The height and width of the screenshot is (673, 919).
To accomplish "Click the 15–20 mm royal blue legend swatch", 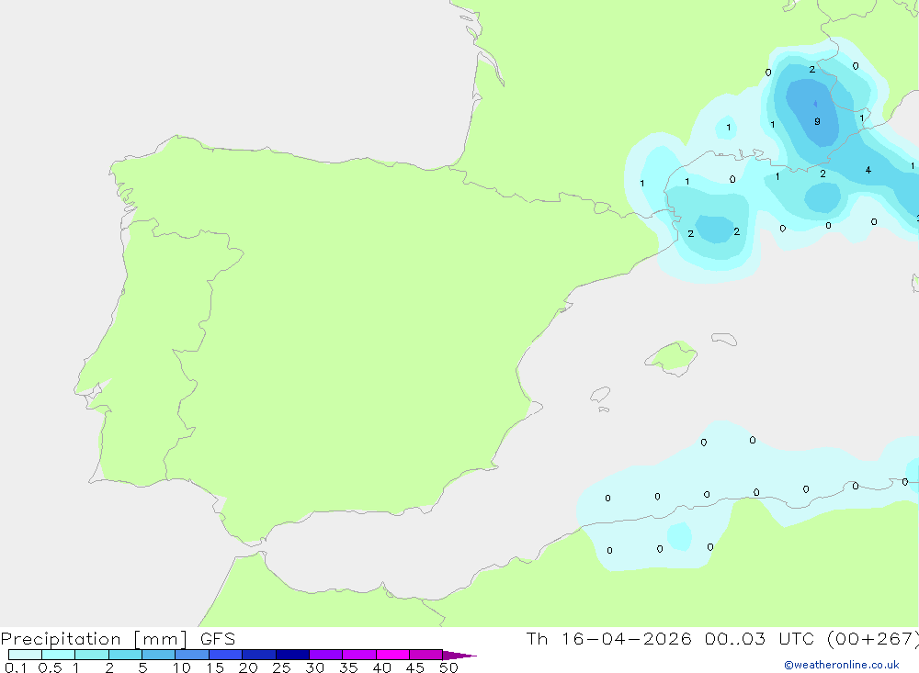I will [225, 655].
